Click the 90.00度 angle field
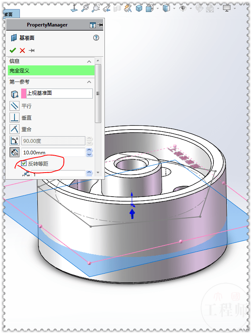This screenshot has width=252, height=334. click(53, 141)
